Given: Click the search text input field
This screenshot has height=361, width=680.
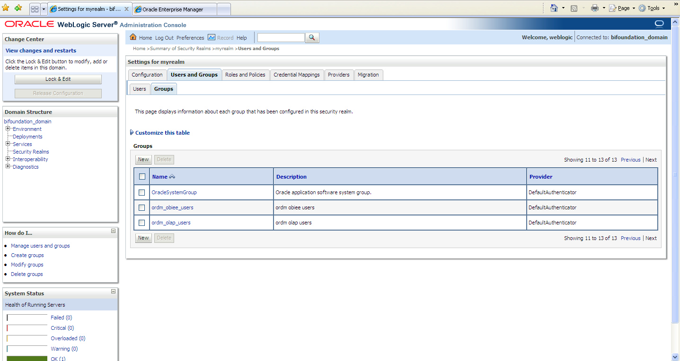Looking at the screenshot, I should point(281,38).
